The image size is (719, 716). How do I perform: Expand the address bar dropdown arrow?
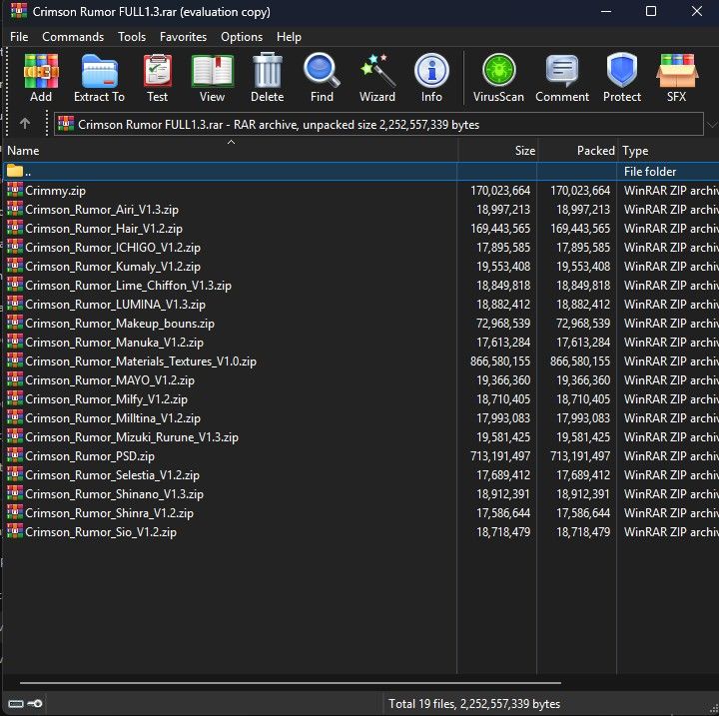[x=711, y=124]
